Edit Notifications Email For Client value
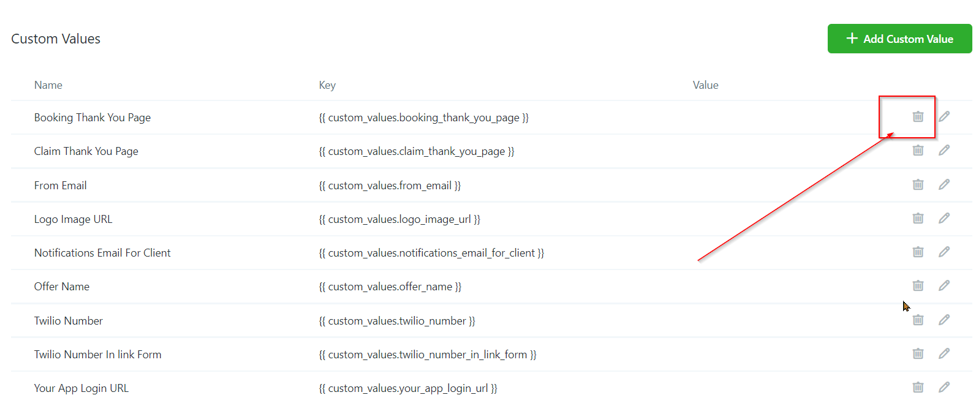The height and width of the screenshot is (414, 976). [944, 252]
